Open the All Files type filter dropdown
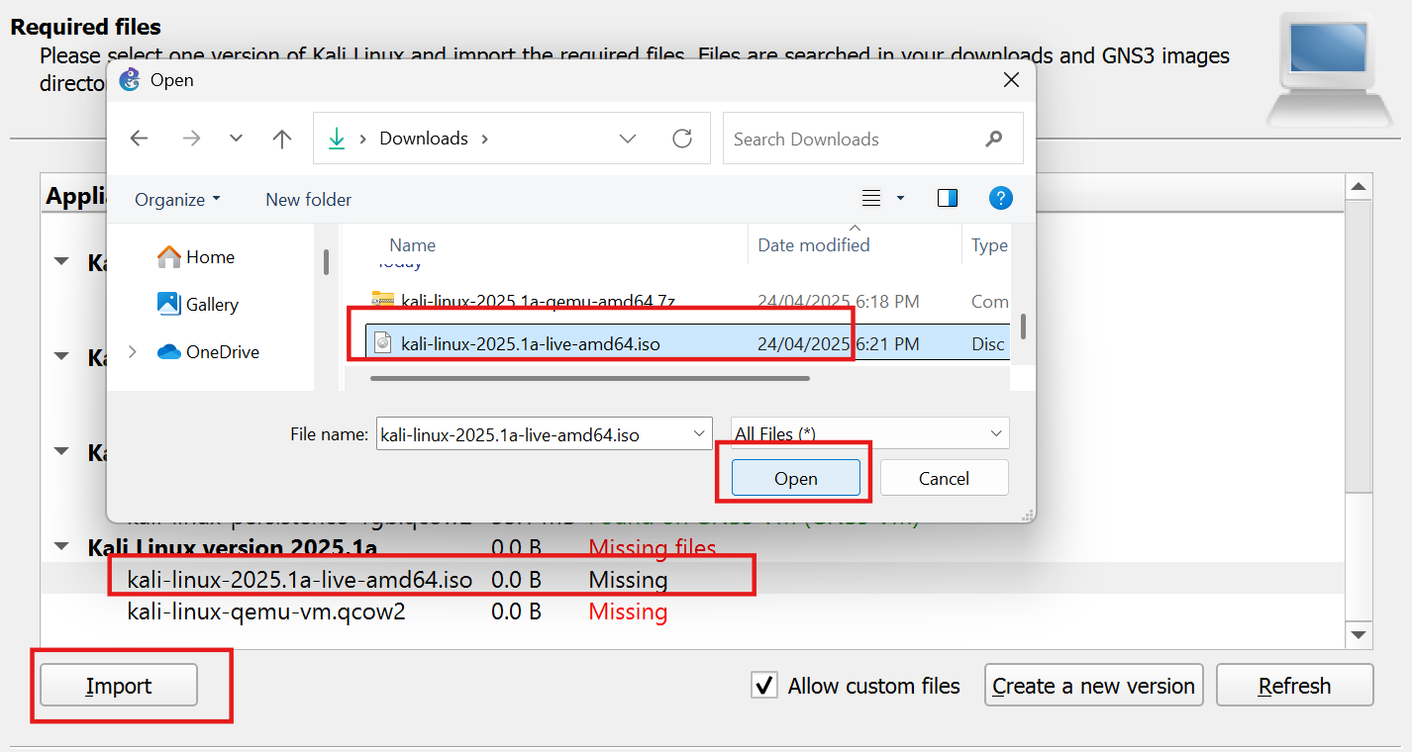1412x752 pixels. pyautogui.click(x=870, y=433)
